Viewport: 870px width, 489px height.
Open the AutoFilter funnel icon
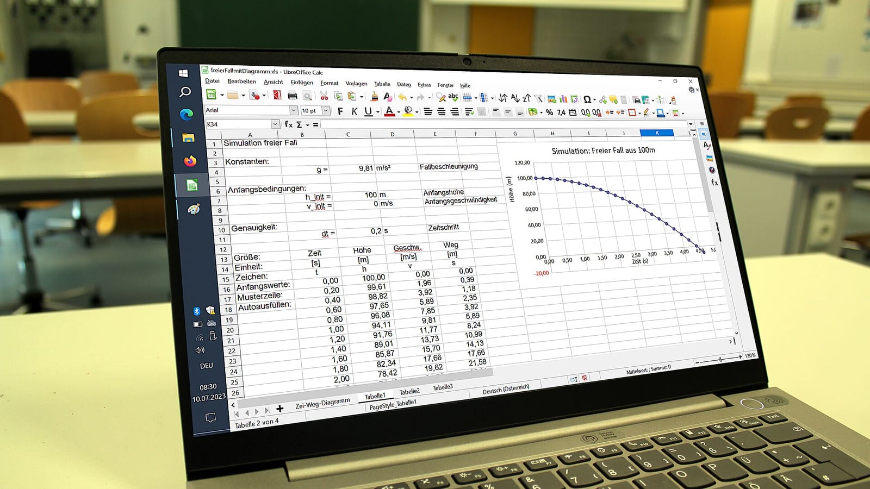tap(538, 99)
